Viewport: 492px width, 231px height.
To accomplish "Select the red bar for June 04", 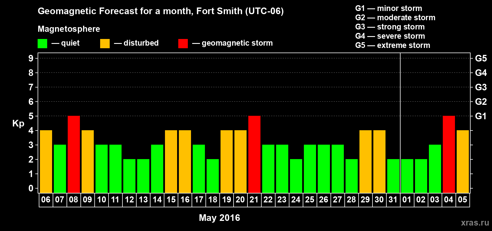I will [x=449, y=154].
